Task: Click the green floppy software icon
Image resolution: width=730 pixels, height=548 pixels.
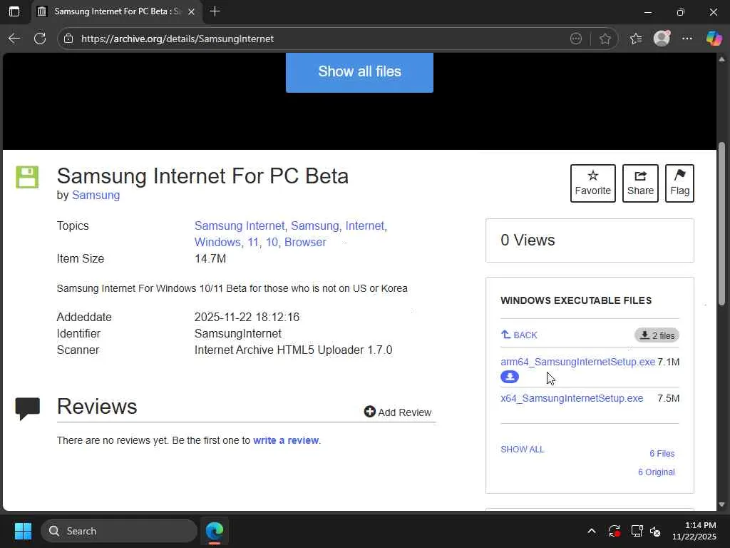Action: [27, 177]
